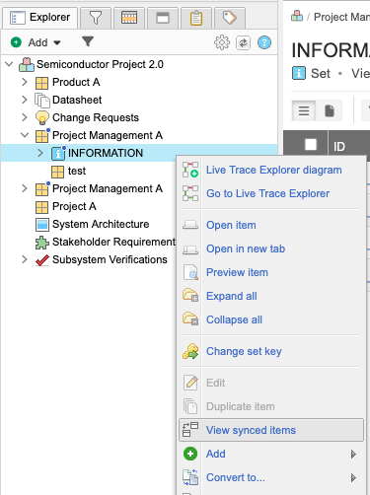Open the Baselines window tab

[x=163, y=18]
